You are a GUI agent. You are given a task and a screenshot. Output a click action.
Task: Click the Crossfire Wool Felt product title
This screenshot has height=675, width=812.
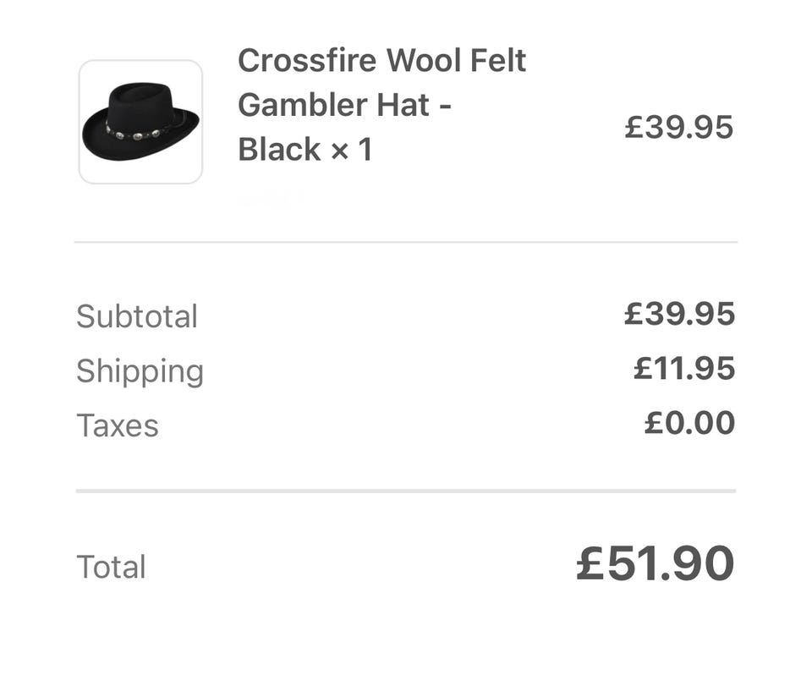(x=381, y=61)
